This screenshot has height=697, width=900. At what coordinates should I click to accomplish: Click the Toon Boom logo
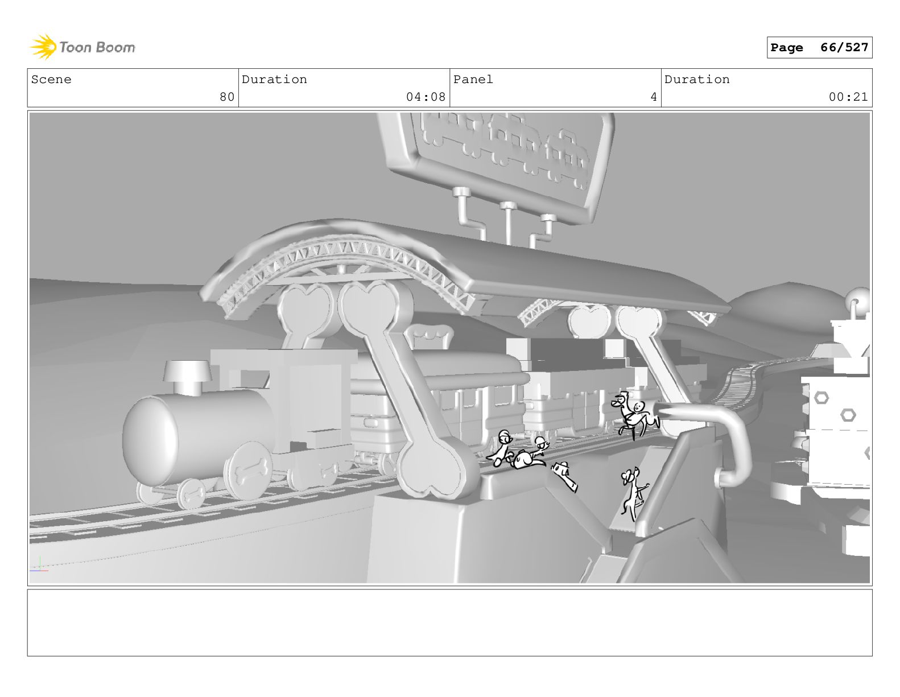pos(82,47)
